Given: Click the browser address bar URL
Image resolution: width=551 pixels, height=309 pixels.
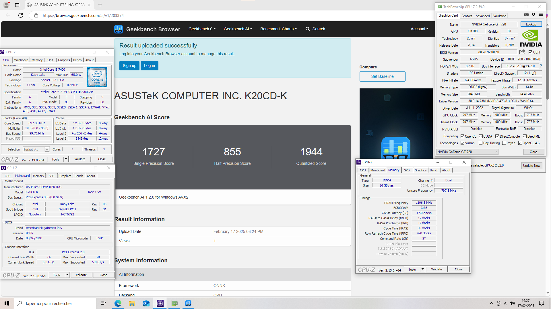Looking at the screenshot, I should coord(83,15).
